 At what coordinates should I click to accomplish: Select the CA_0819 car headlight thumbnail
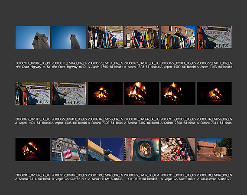(142, 149)
